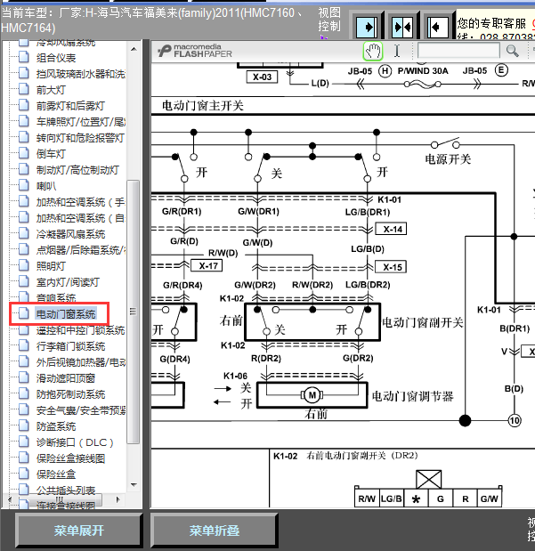Screen dimensions: 535x551
Task: Click document icon beside 冷凝器风扇系统
Action: [x=23, y=233]
